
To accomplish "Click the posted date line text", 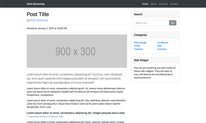I will pos(47,28).
